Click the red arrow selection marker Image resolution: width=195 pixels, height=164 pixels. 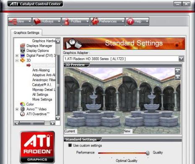(29, 65)
